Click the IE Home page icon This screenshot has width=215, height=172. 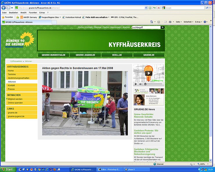click(151, 22)
